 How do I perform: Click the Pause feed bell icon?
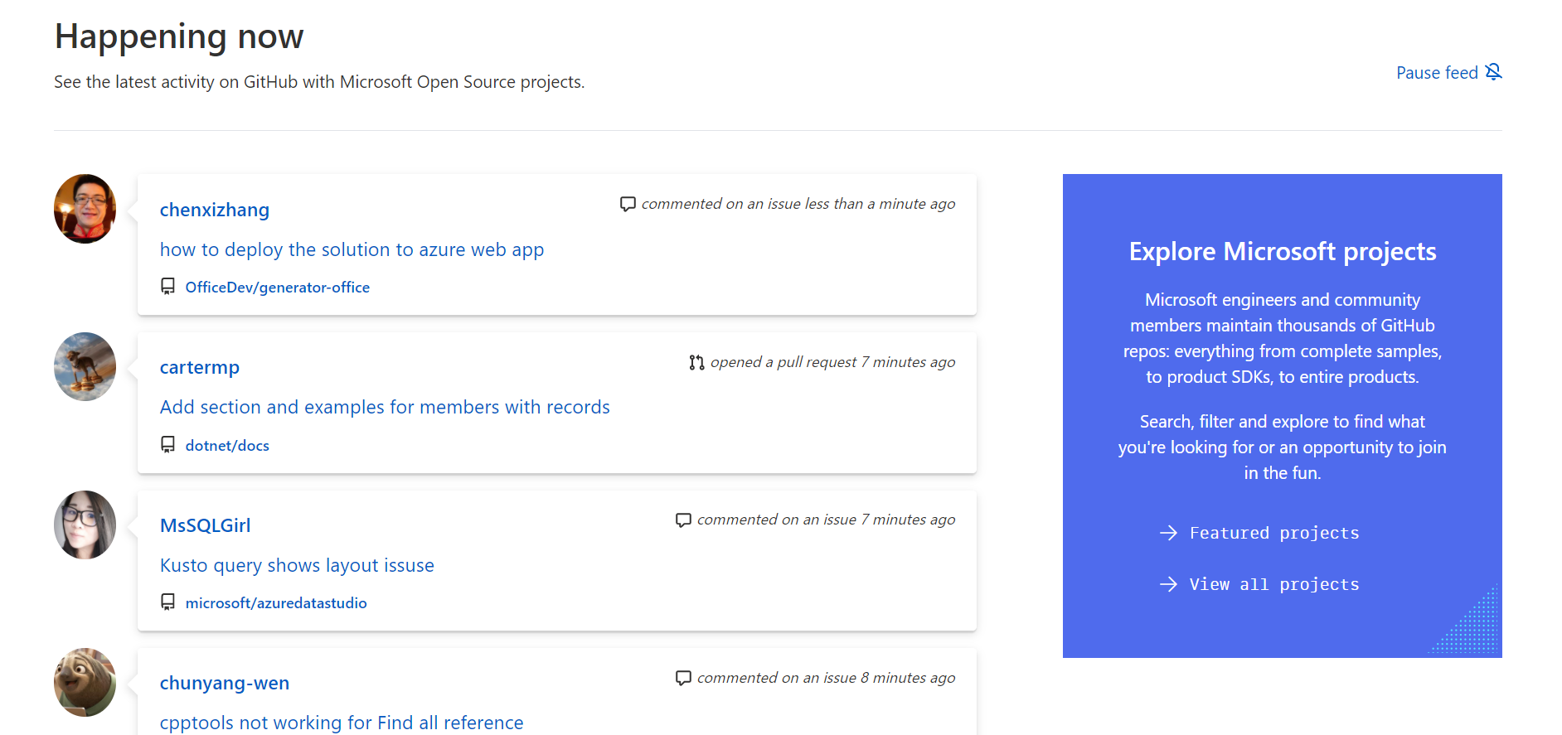[1493, 72]
